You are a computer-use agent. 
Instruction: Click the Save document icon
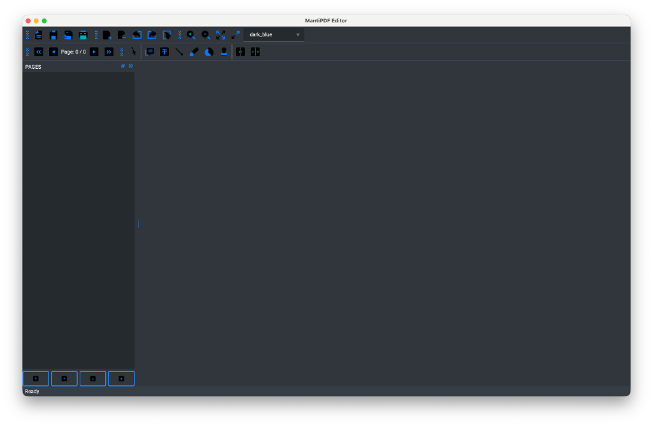[x=54, y=35]
